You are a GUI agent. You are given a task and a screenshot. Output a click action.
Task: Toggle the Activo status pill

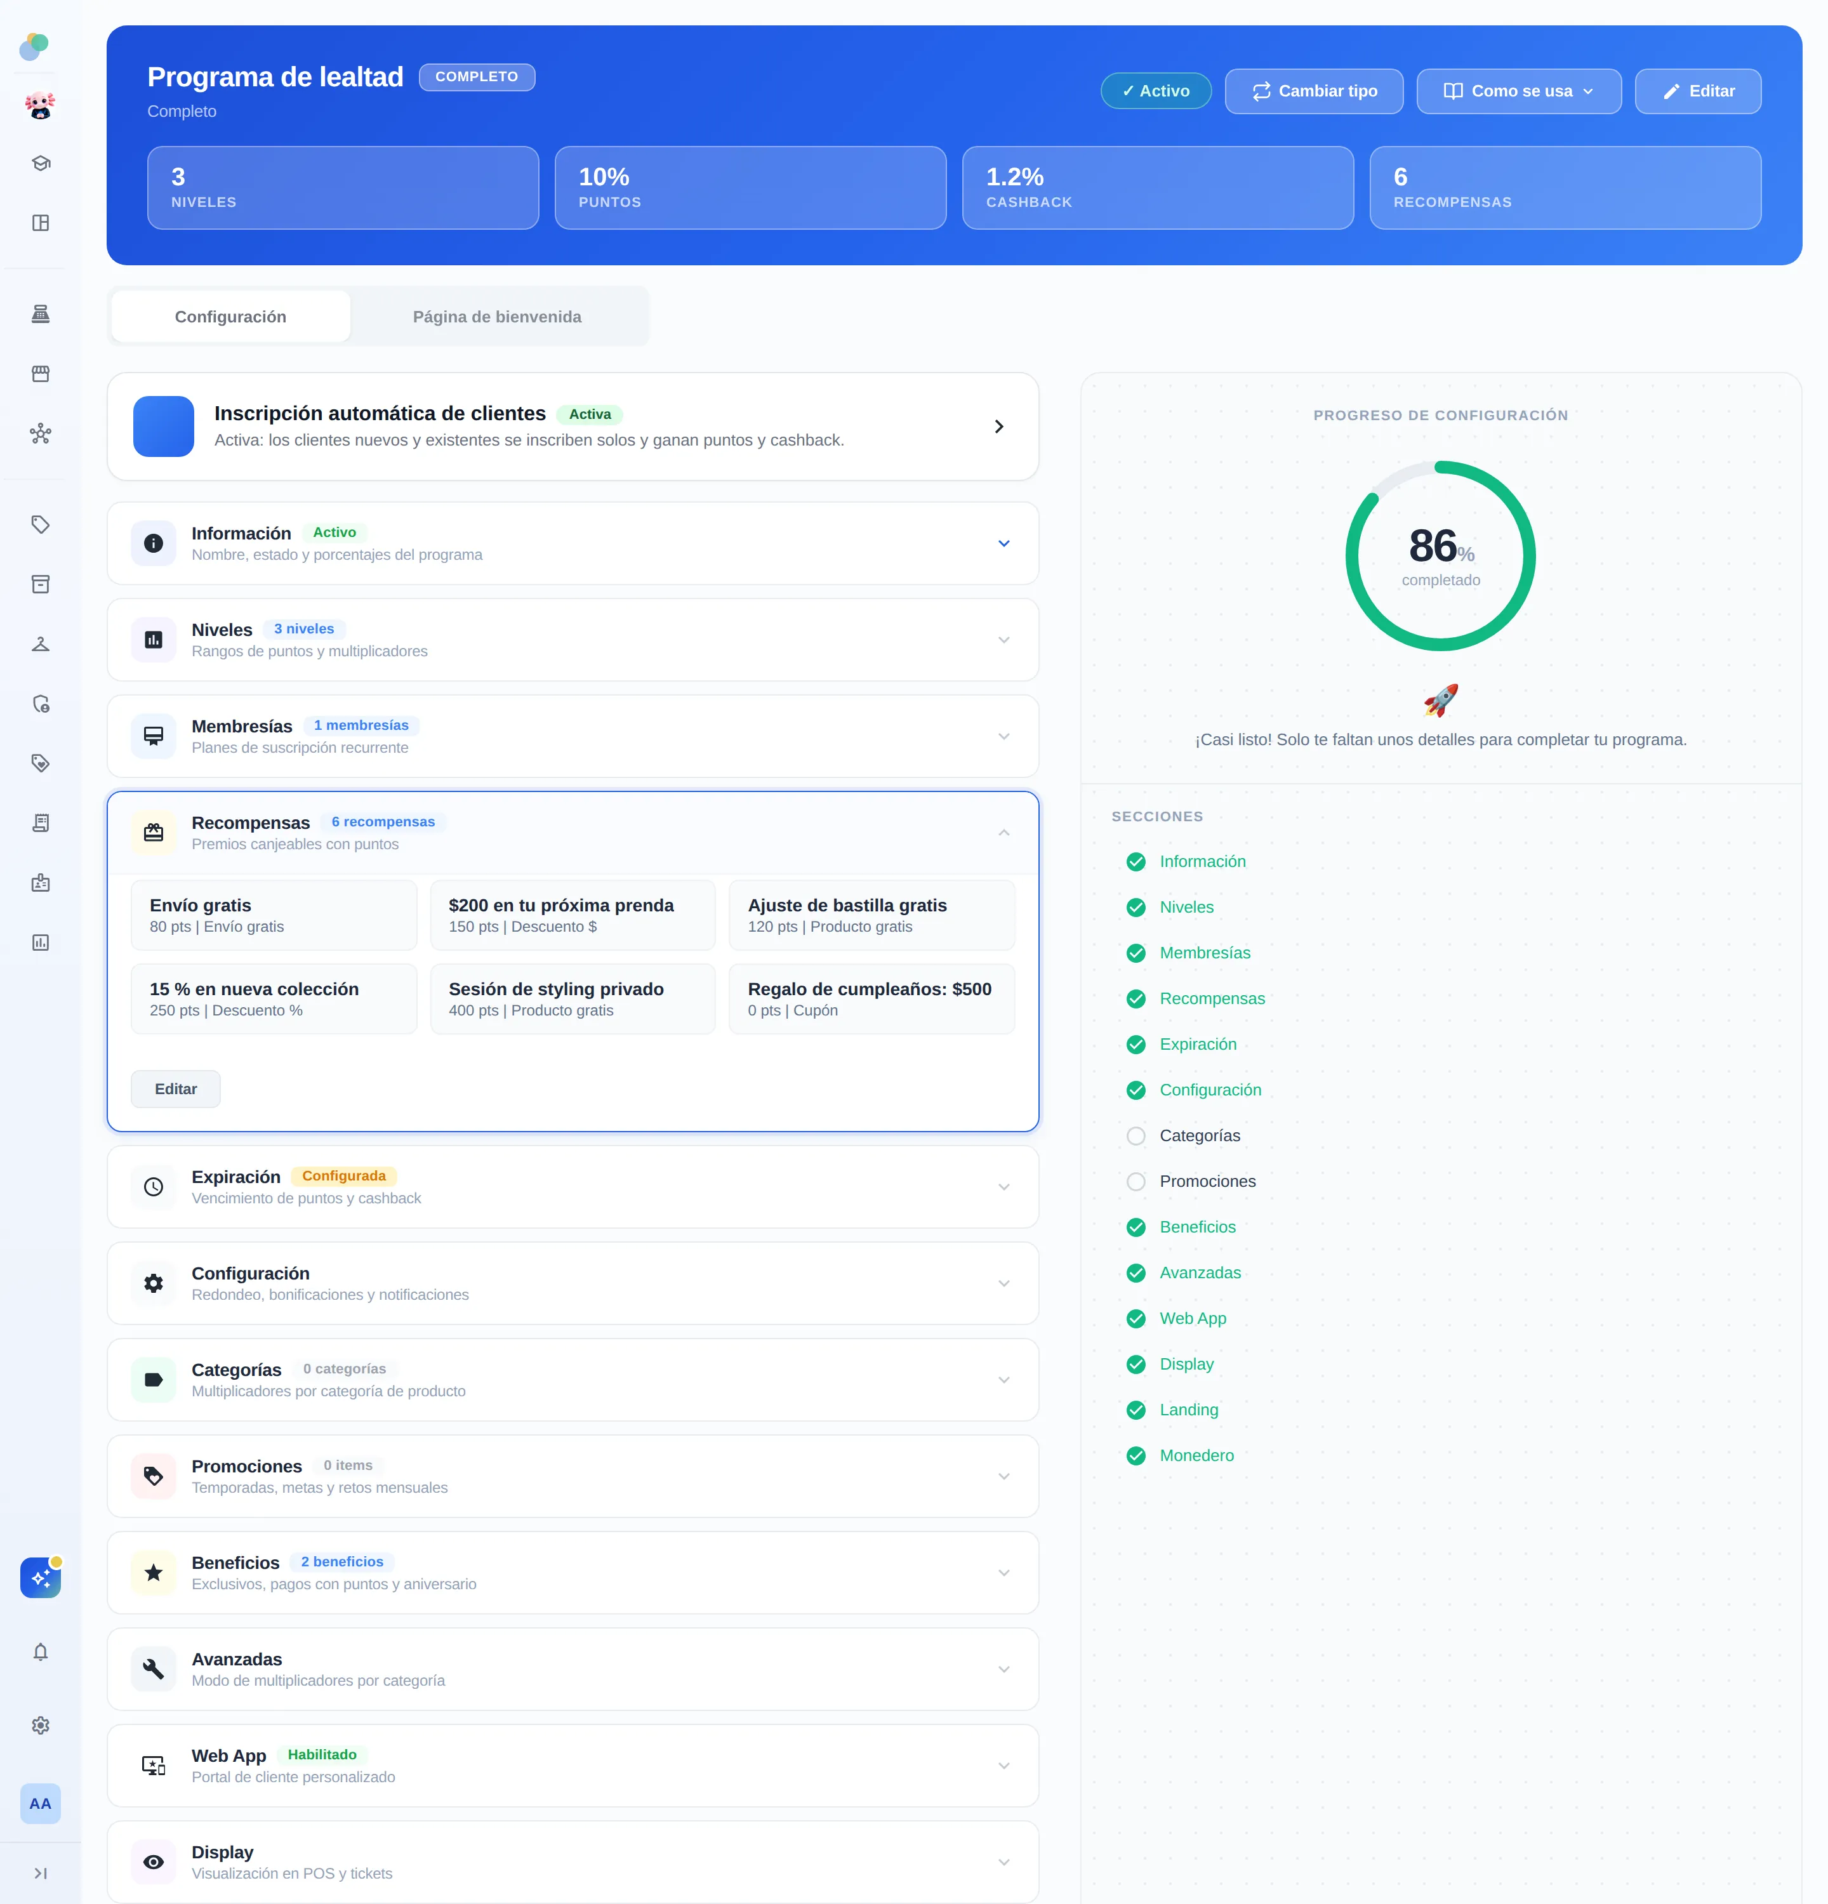click(1155, 90)
